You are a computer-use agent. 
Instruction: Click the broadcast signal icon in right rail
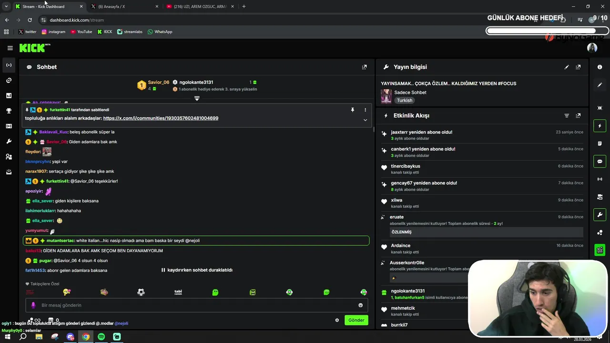[600, 179]
